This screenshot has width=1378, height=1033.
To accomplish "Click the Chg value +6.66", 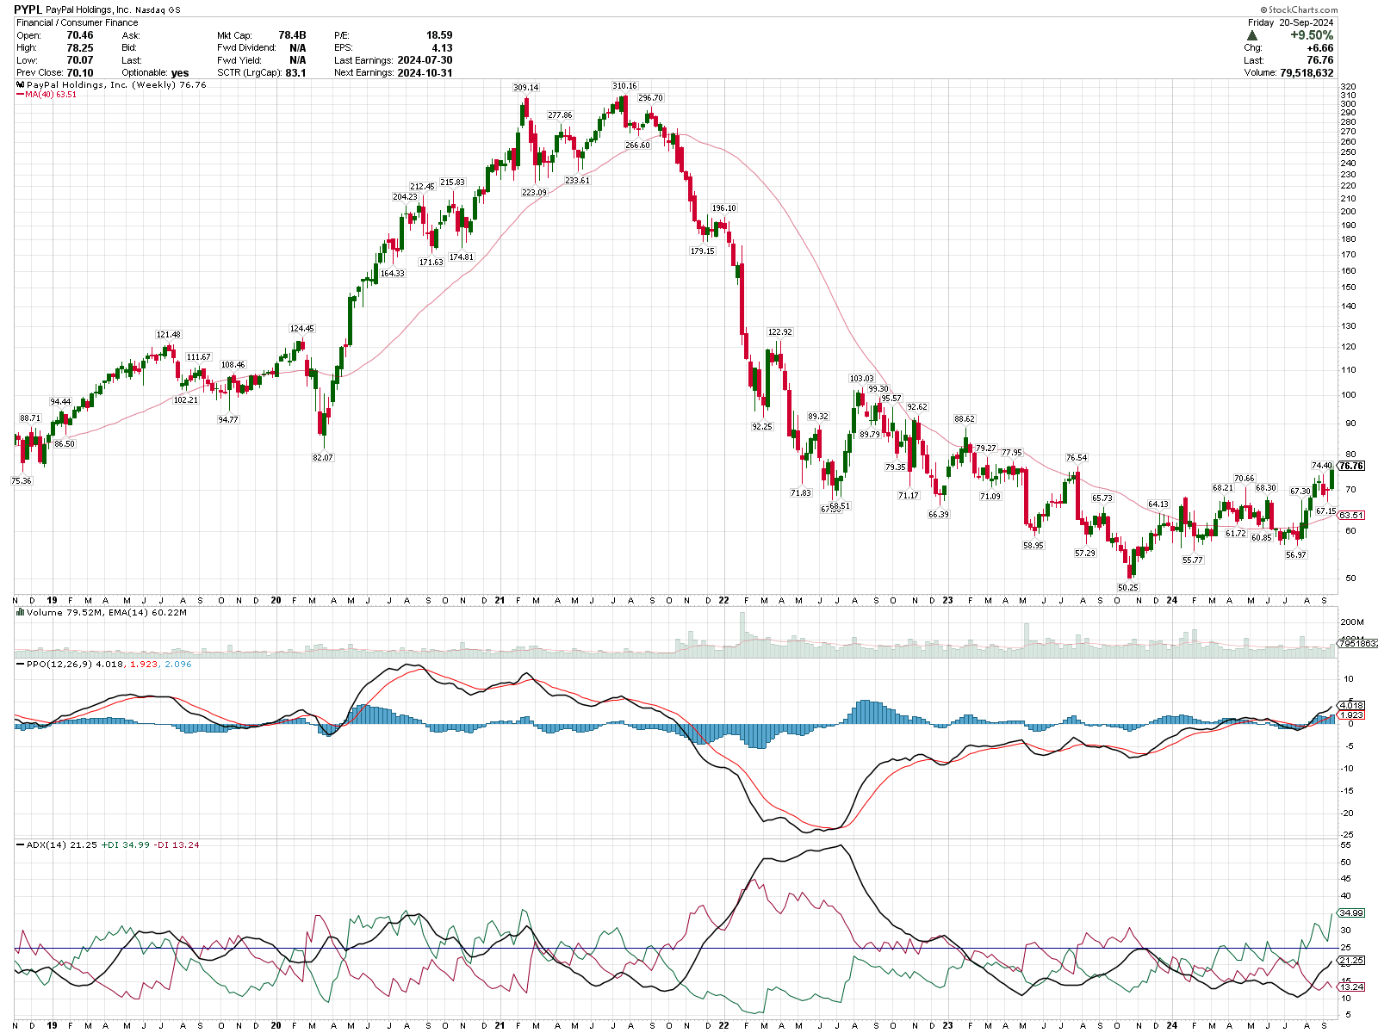I will coord(1320,48).
